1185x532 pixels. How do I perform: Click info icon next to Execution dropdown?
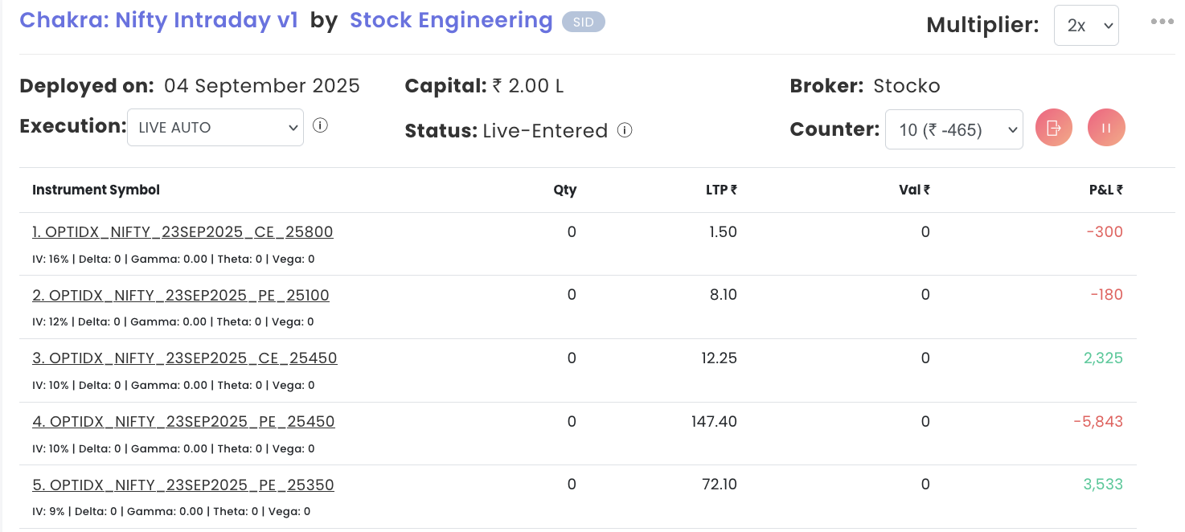(x=320, y=125)
